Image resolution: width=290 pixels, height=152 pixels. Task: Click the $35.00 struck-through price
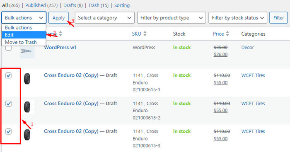click(x=220, y=48)
